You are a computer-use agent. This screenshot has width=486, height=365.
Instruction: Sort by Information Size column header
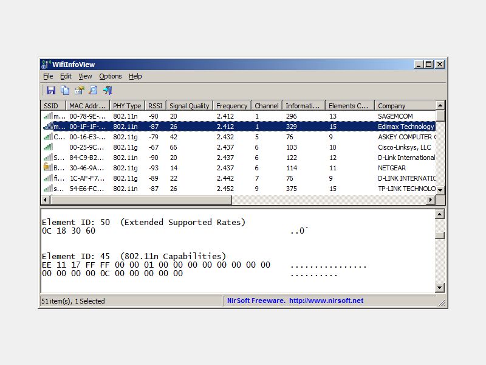[x=303, y=106]
